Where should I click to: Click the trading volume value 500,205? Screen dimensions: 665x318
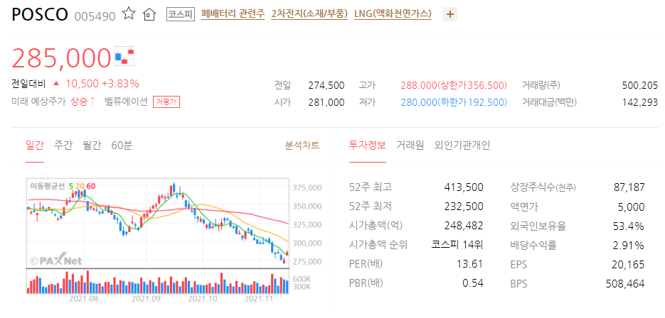coord(639,86)
